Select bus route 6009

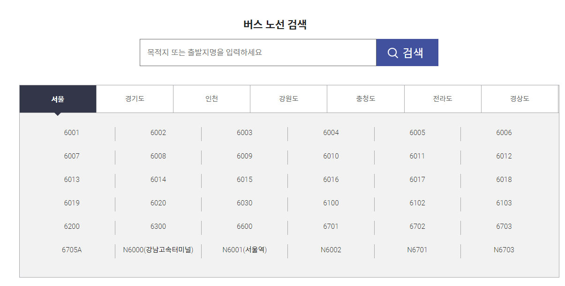coord(244,156)
